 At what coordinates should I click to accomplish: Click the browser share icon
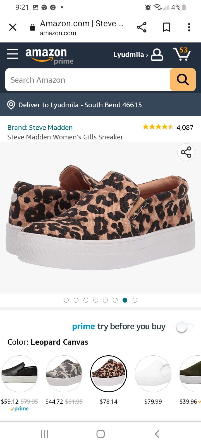[142, 27]
